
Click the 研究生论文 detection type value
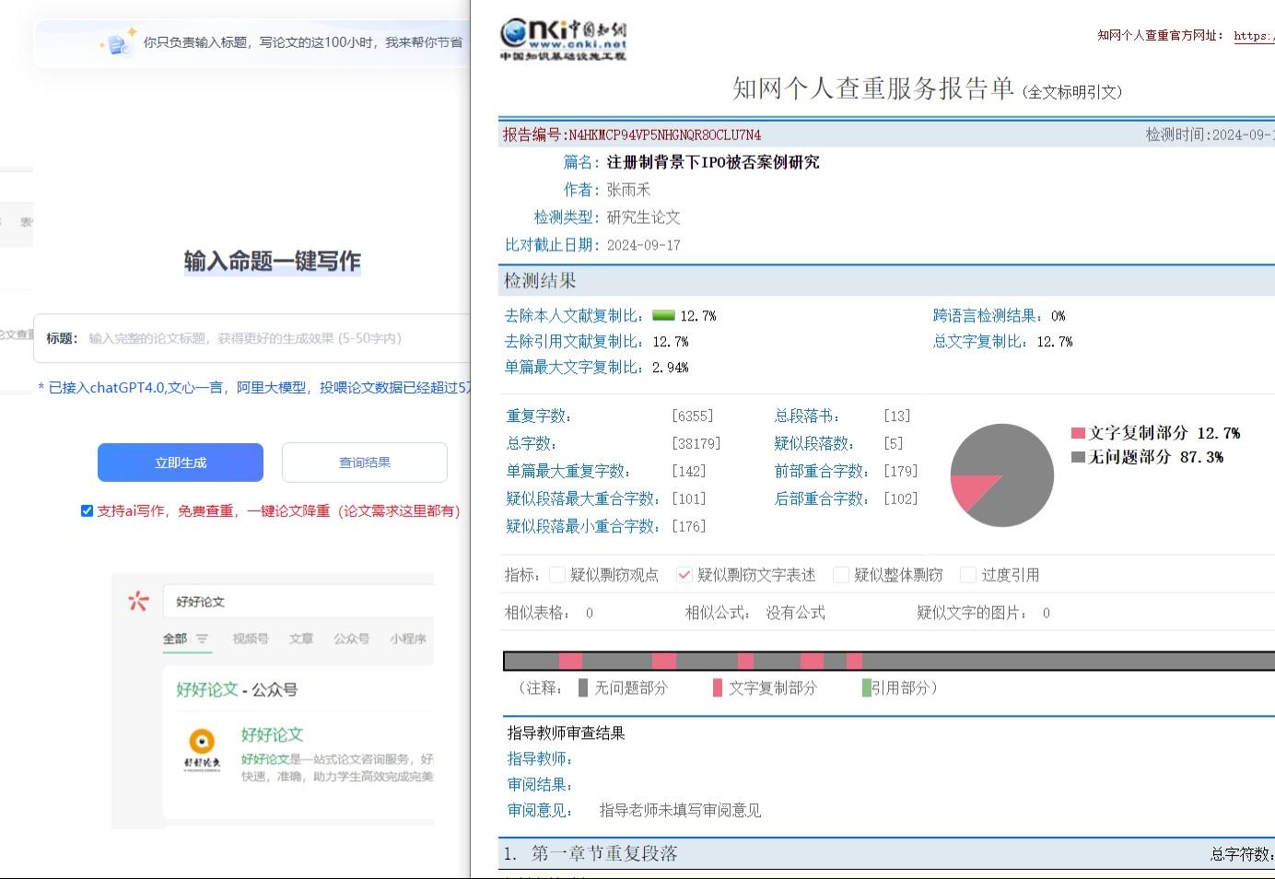(643, 217)
